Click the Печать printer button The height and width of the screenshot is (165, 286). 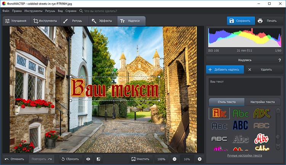269,21
